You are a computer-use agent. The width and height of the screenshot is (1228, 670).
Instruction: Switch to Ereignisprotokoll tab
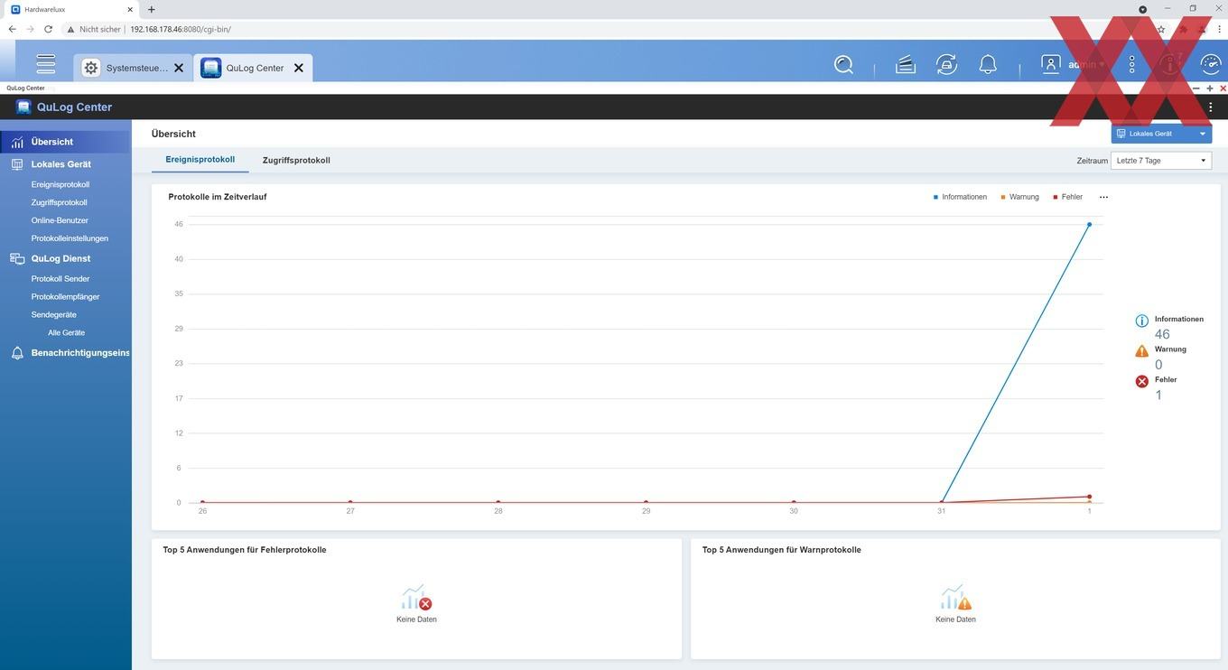point(200,160)
